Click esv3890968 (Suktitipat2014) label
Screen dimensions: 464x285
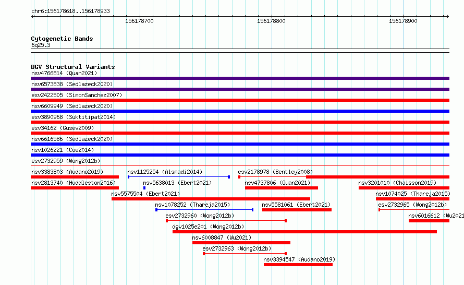pos(74,117)
